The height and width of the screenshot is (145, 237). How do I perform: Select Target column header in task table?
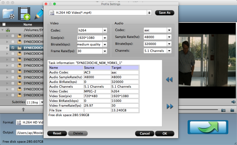(x=125, y=68)
